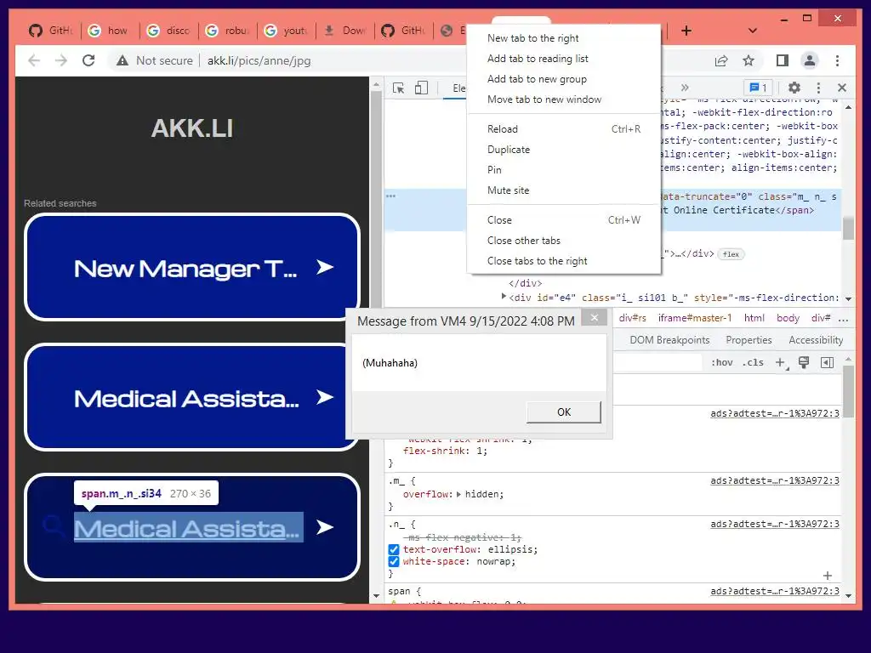Screen dimensions: 871x653
Task: Choose New tab to the right
Action: (x=564, y=37)
